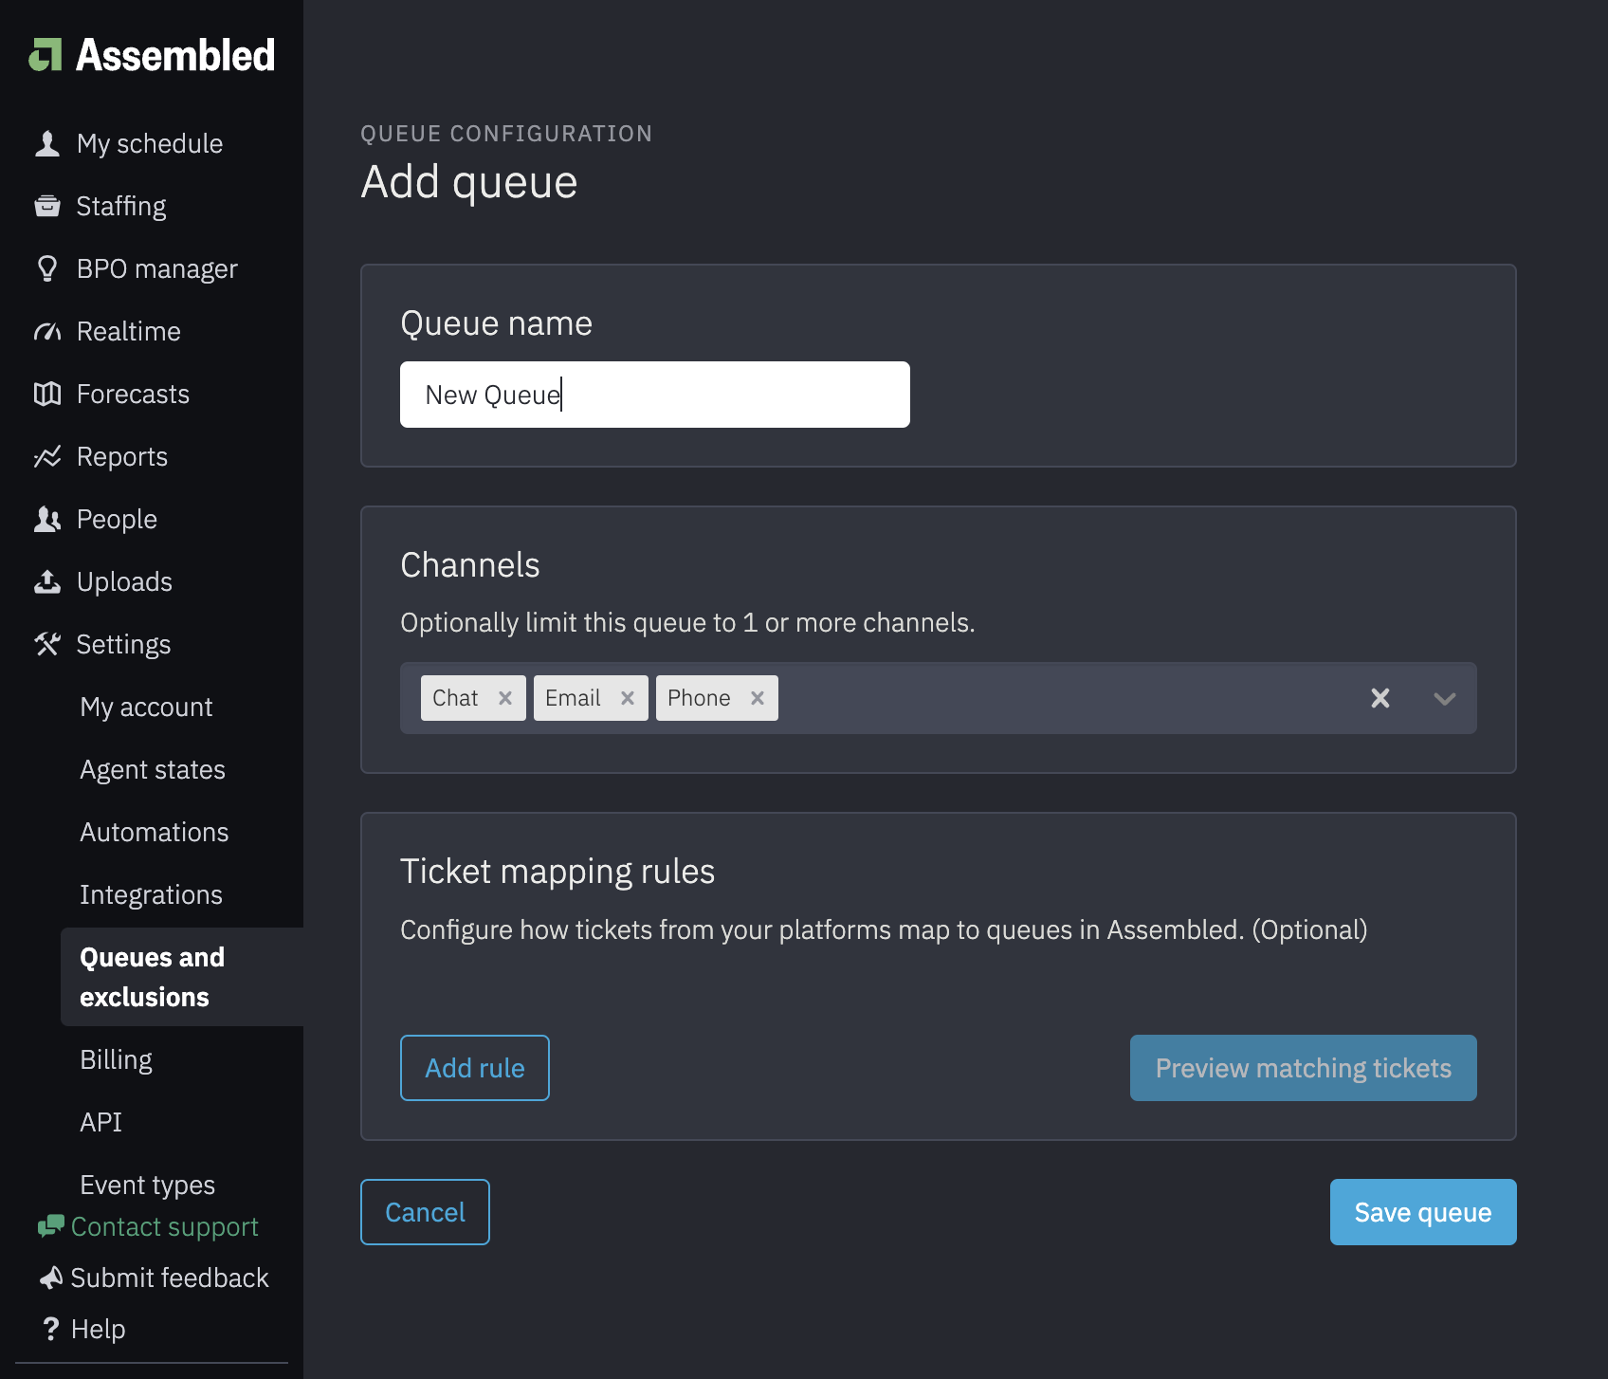The width and height of the screenshot is (1608, 1379).
Task: Open Forecasts page
Action: point(133,394)
